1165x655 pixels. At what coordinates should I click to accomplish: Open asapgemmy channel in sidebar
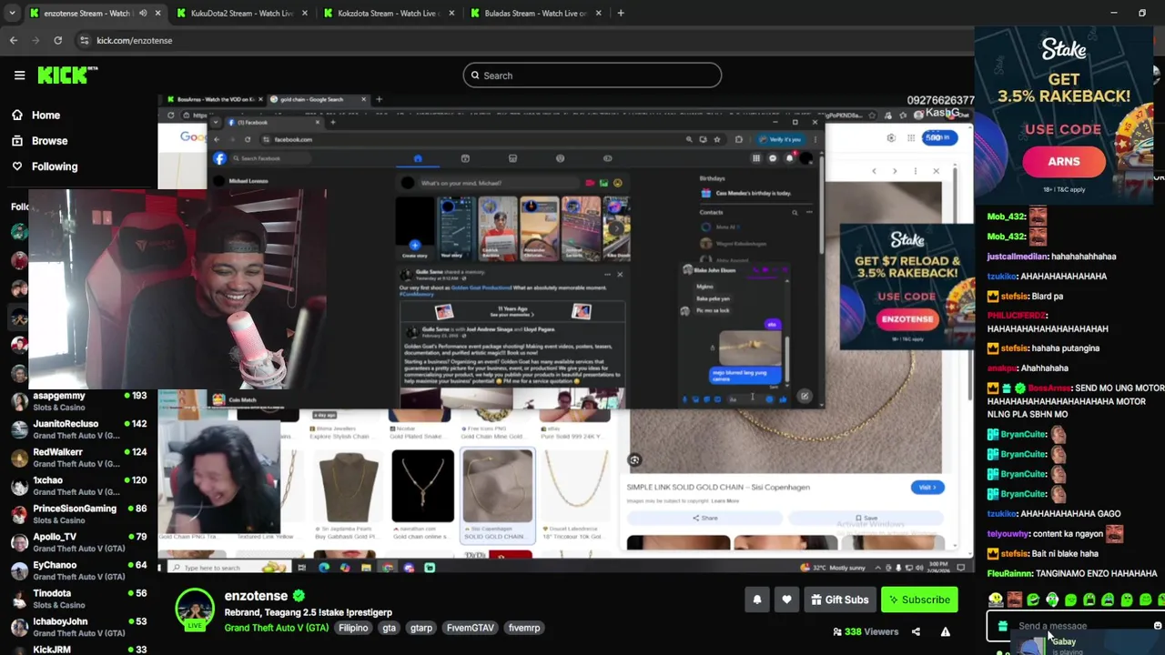click(78, 401)
